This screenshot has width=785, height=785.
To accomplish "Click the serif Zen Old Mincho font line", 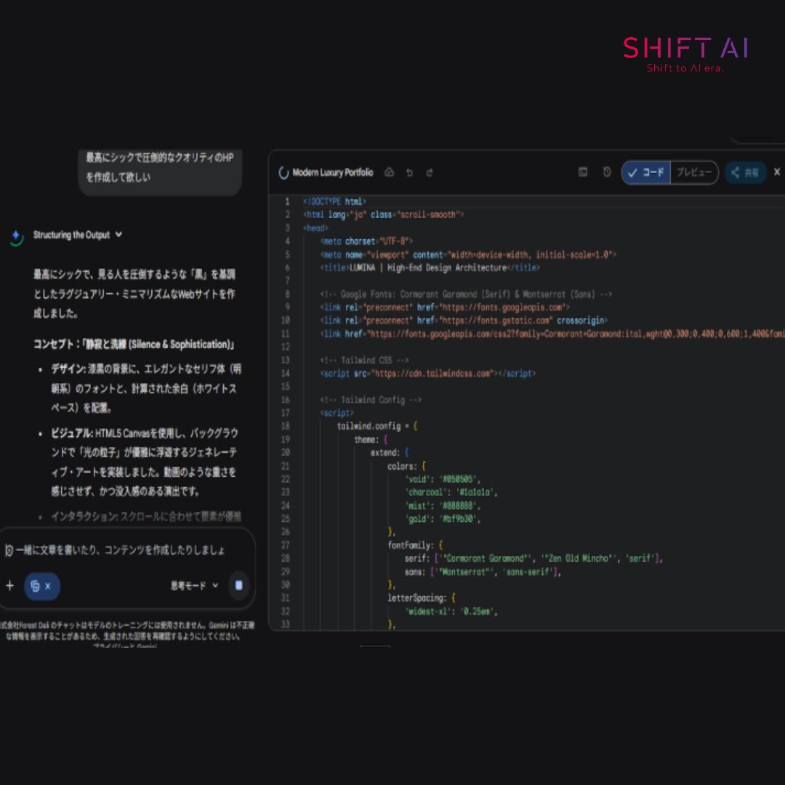I will (x=534, y=558).
